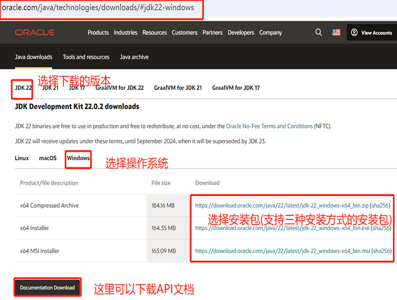Open the search magnifier icon
The image size is (397, 300).
[x=319, y=32]
